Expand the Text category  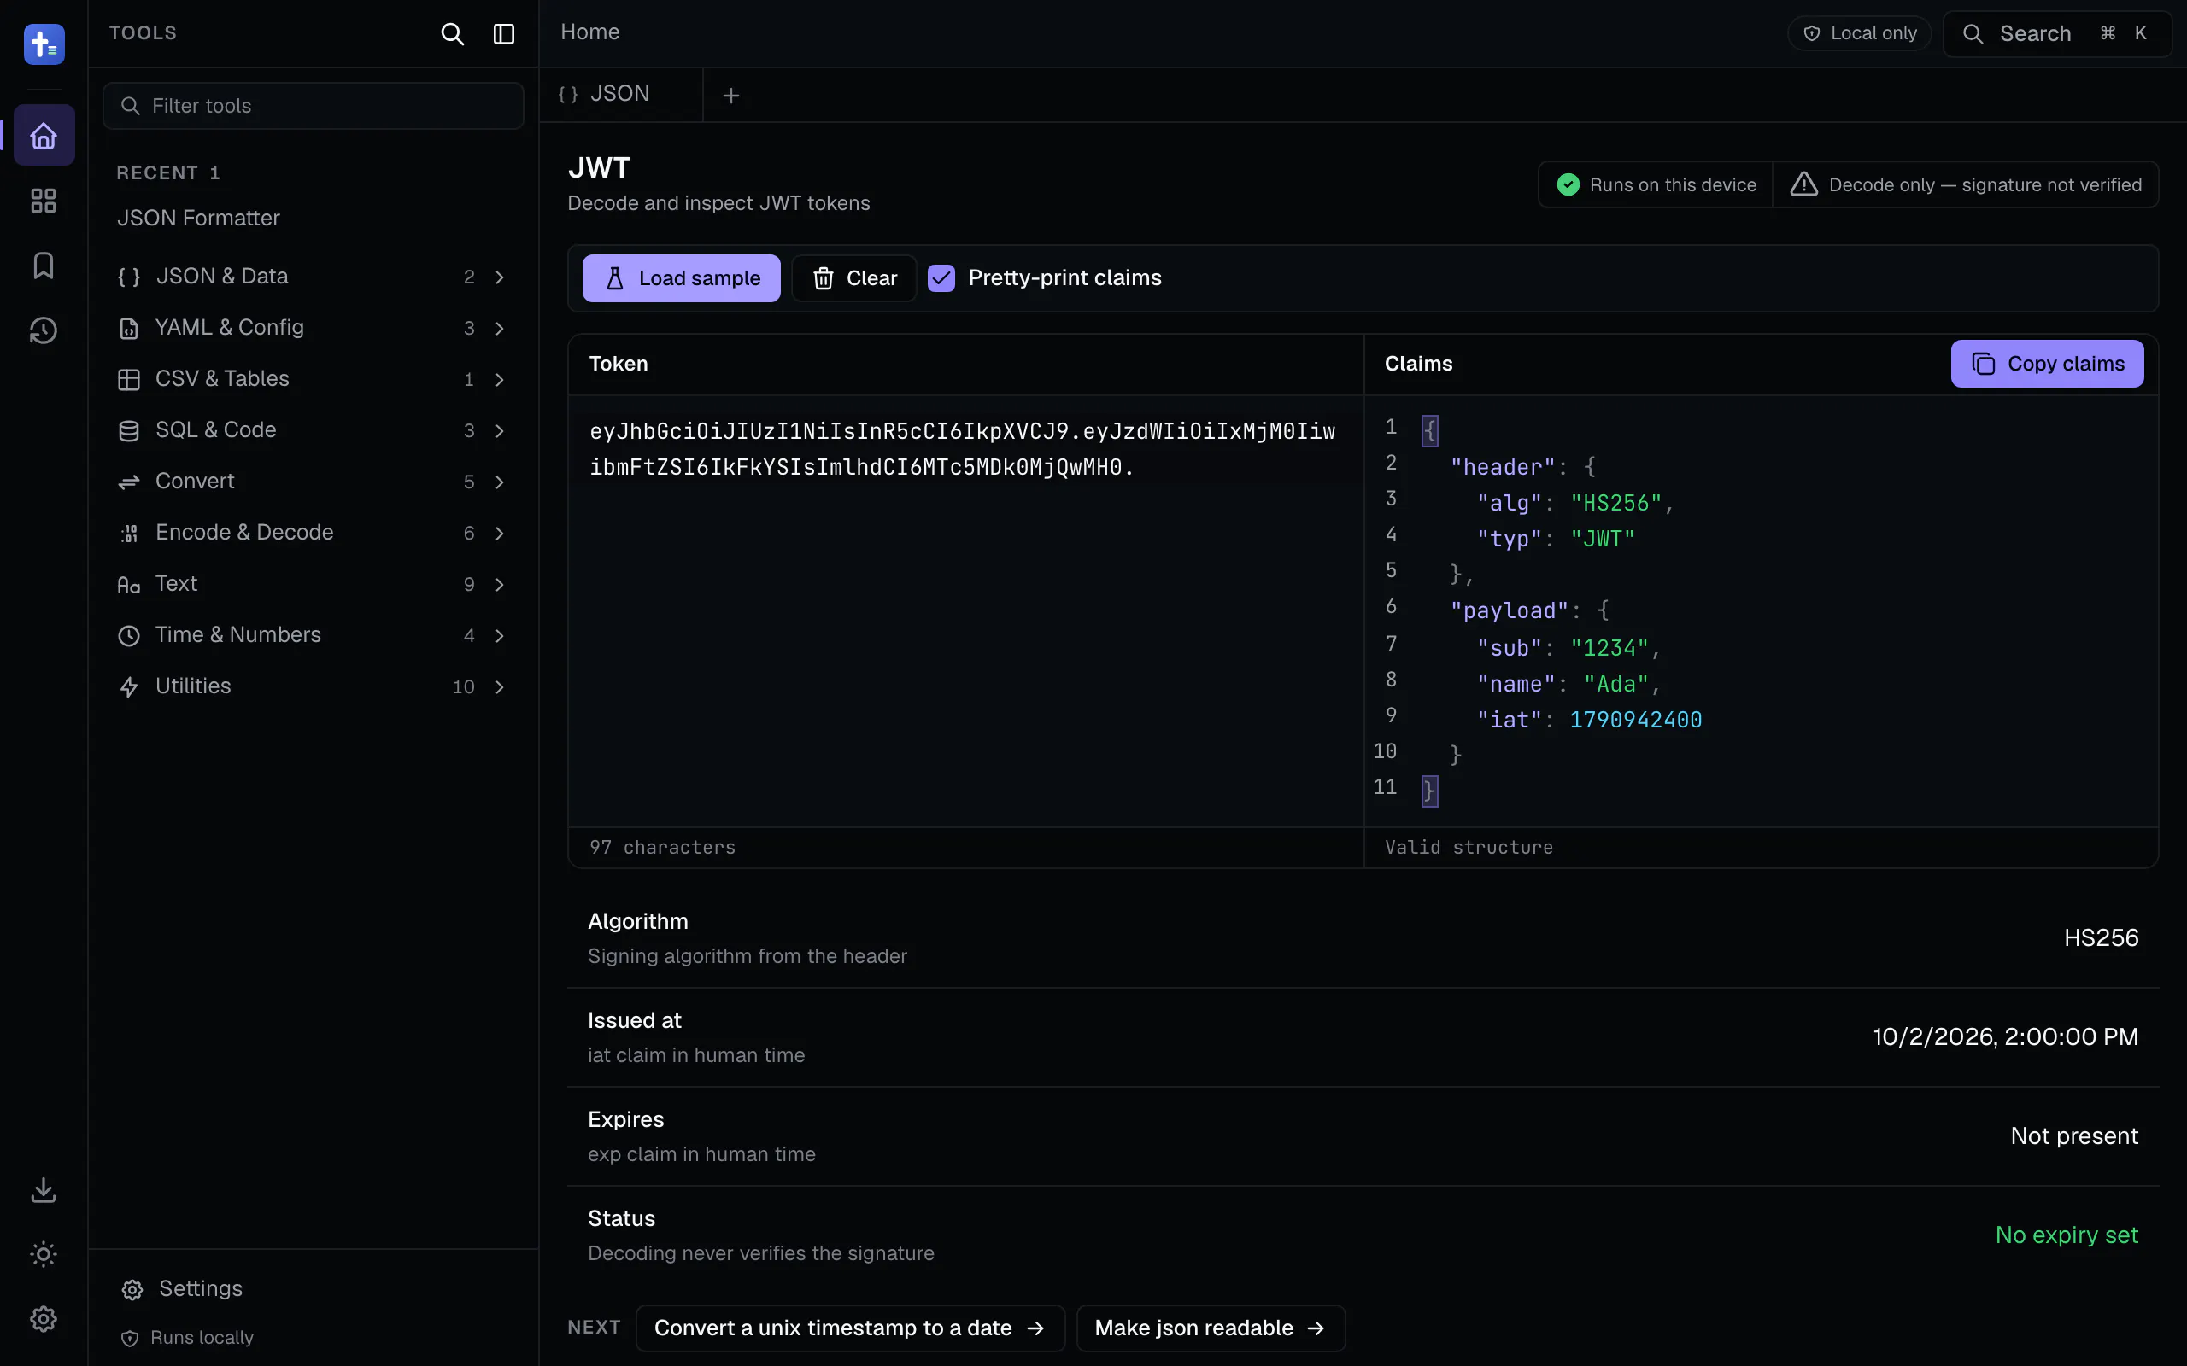[x=313, y=584]
